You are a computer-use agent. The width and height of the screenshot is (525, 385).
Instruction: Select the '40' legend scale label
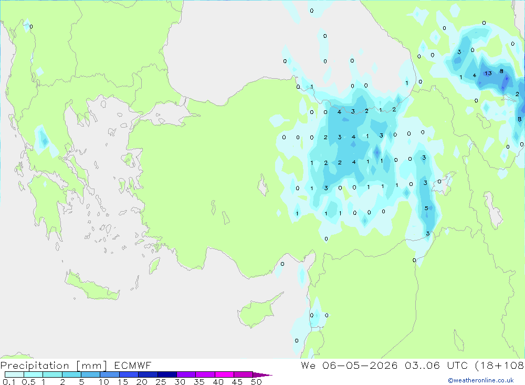point(218,382)
